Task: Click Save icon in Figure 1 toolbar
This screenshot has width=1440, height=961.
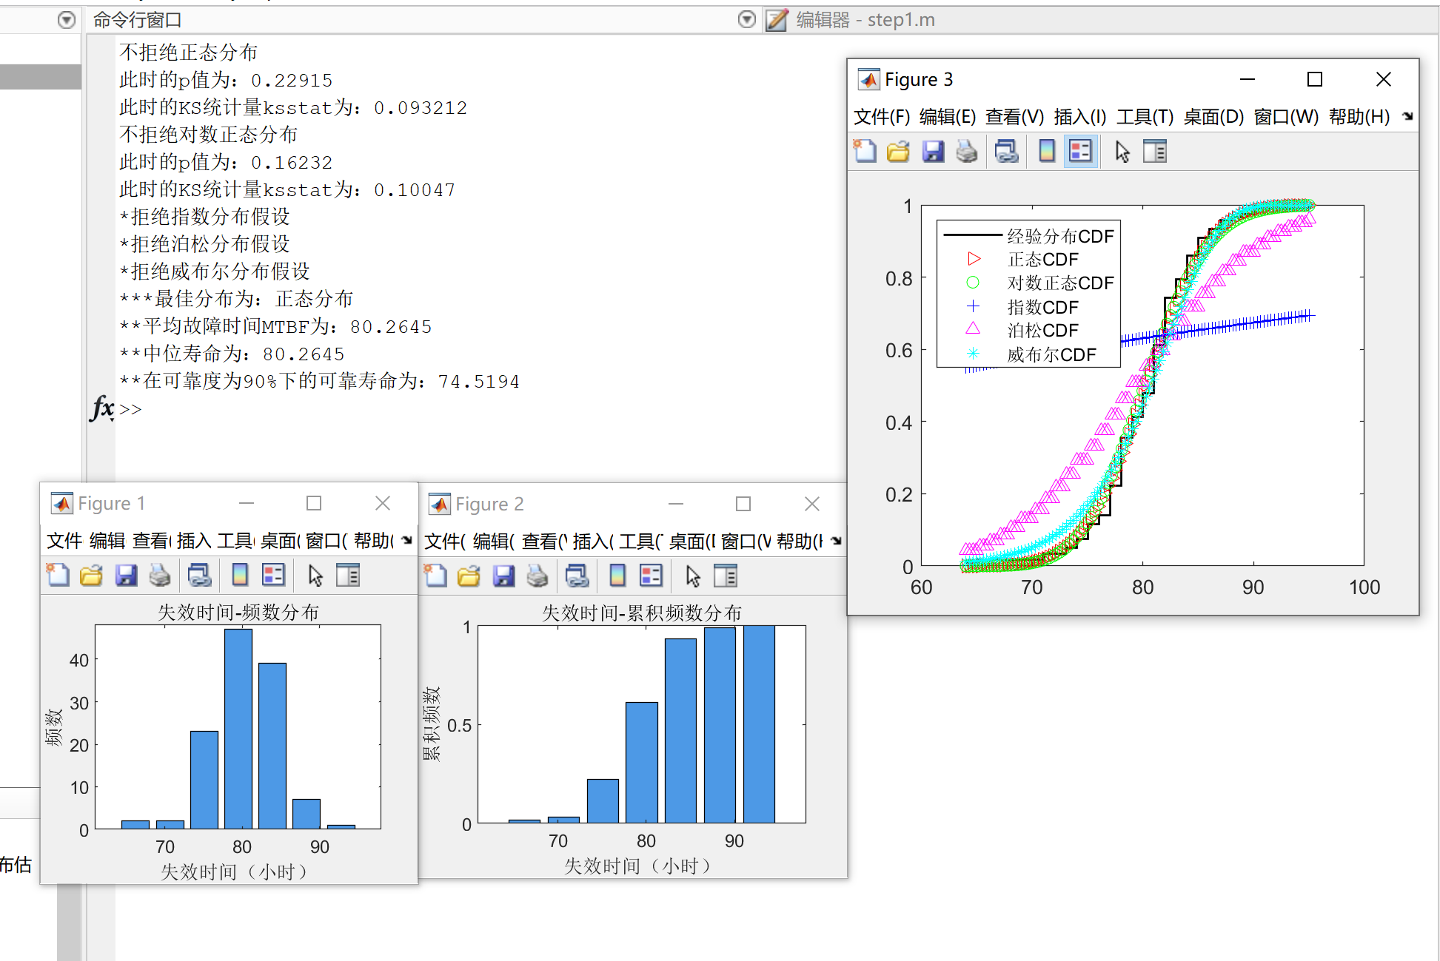Action: [x=126, y=575]
